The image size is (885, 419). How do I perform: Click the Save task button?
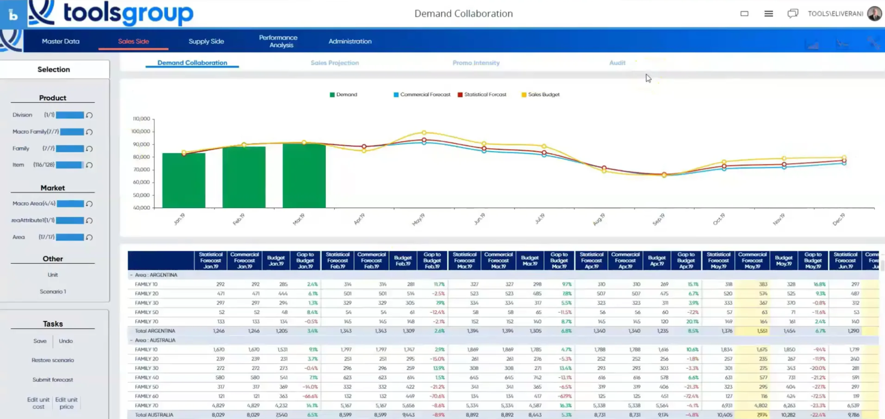pyautogui.click(x=40, y=341)
